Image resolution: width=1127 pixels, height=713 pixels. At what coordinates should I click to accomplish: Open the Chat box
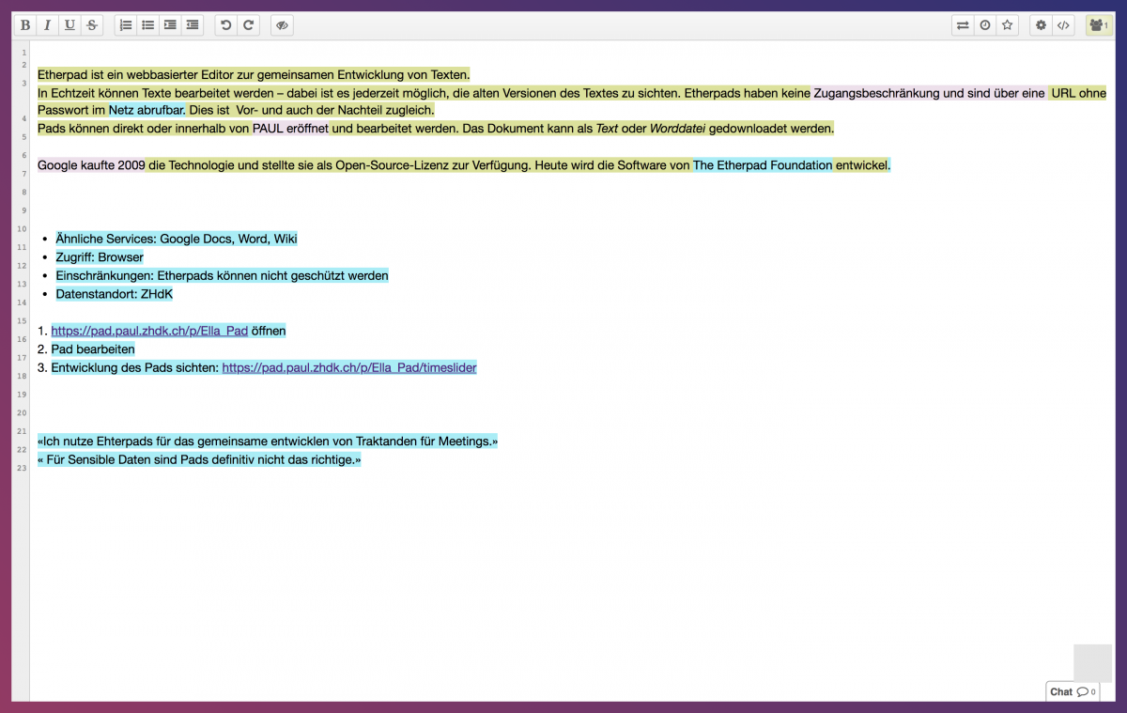[x=1072, y=691]
